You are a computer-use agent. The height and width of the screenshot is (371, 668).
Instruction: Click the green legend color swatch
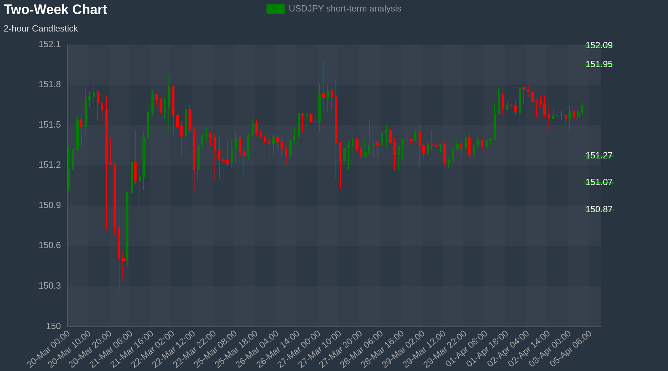[x=276, y=9]
